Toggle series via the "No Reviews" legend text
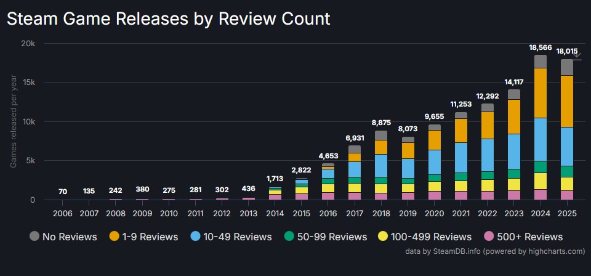The width and height of the screenshot is (591, 276). (x=70, y=237)
